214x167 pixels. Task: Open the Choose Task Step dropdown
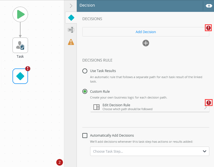(150, 151)
